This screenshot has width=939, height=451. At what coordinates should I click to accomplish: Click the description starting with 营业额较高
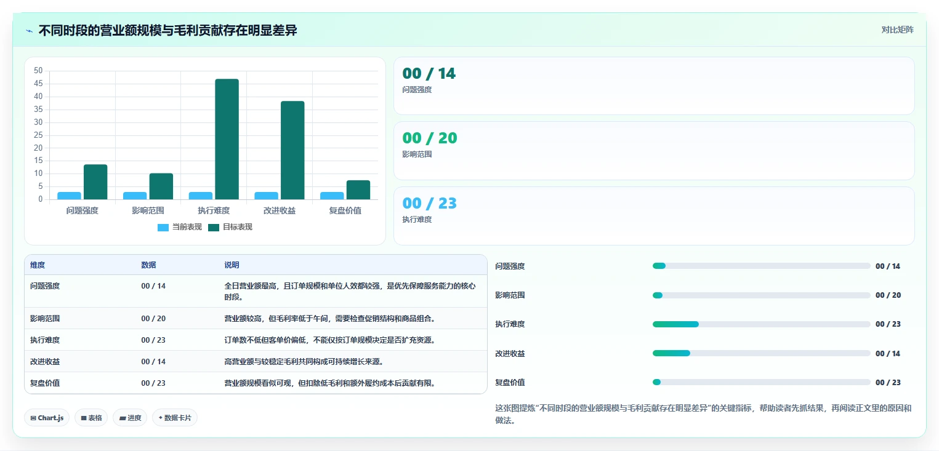[329, 319]
